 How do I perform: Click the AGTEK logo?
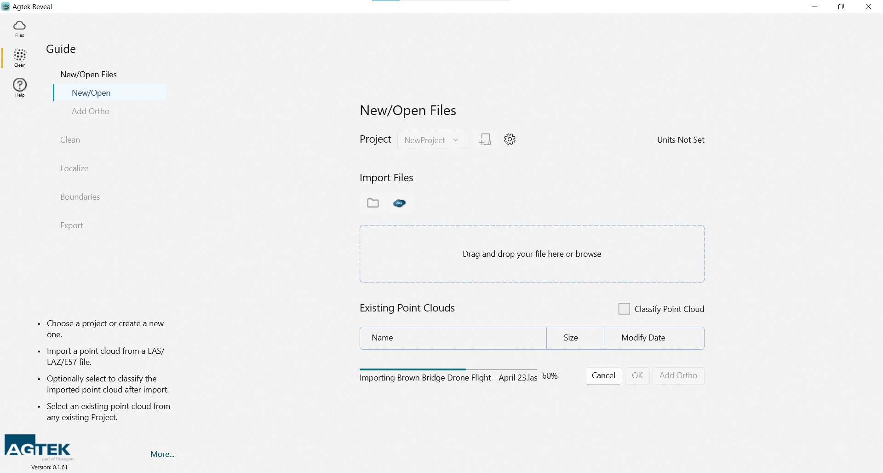39,447
